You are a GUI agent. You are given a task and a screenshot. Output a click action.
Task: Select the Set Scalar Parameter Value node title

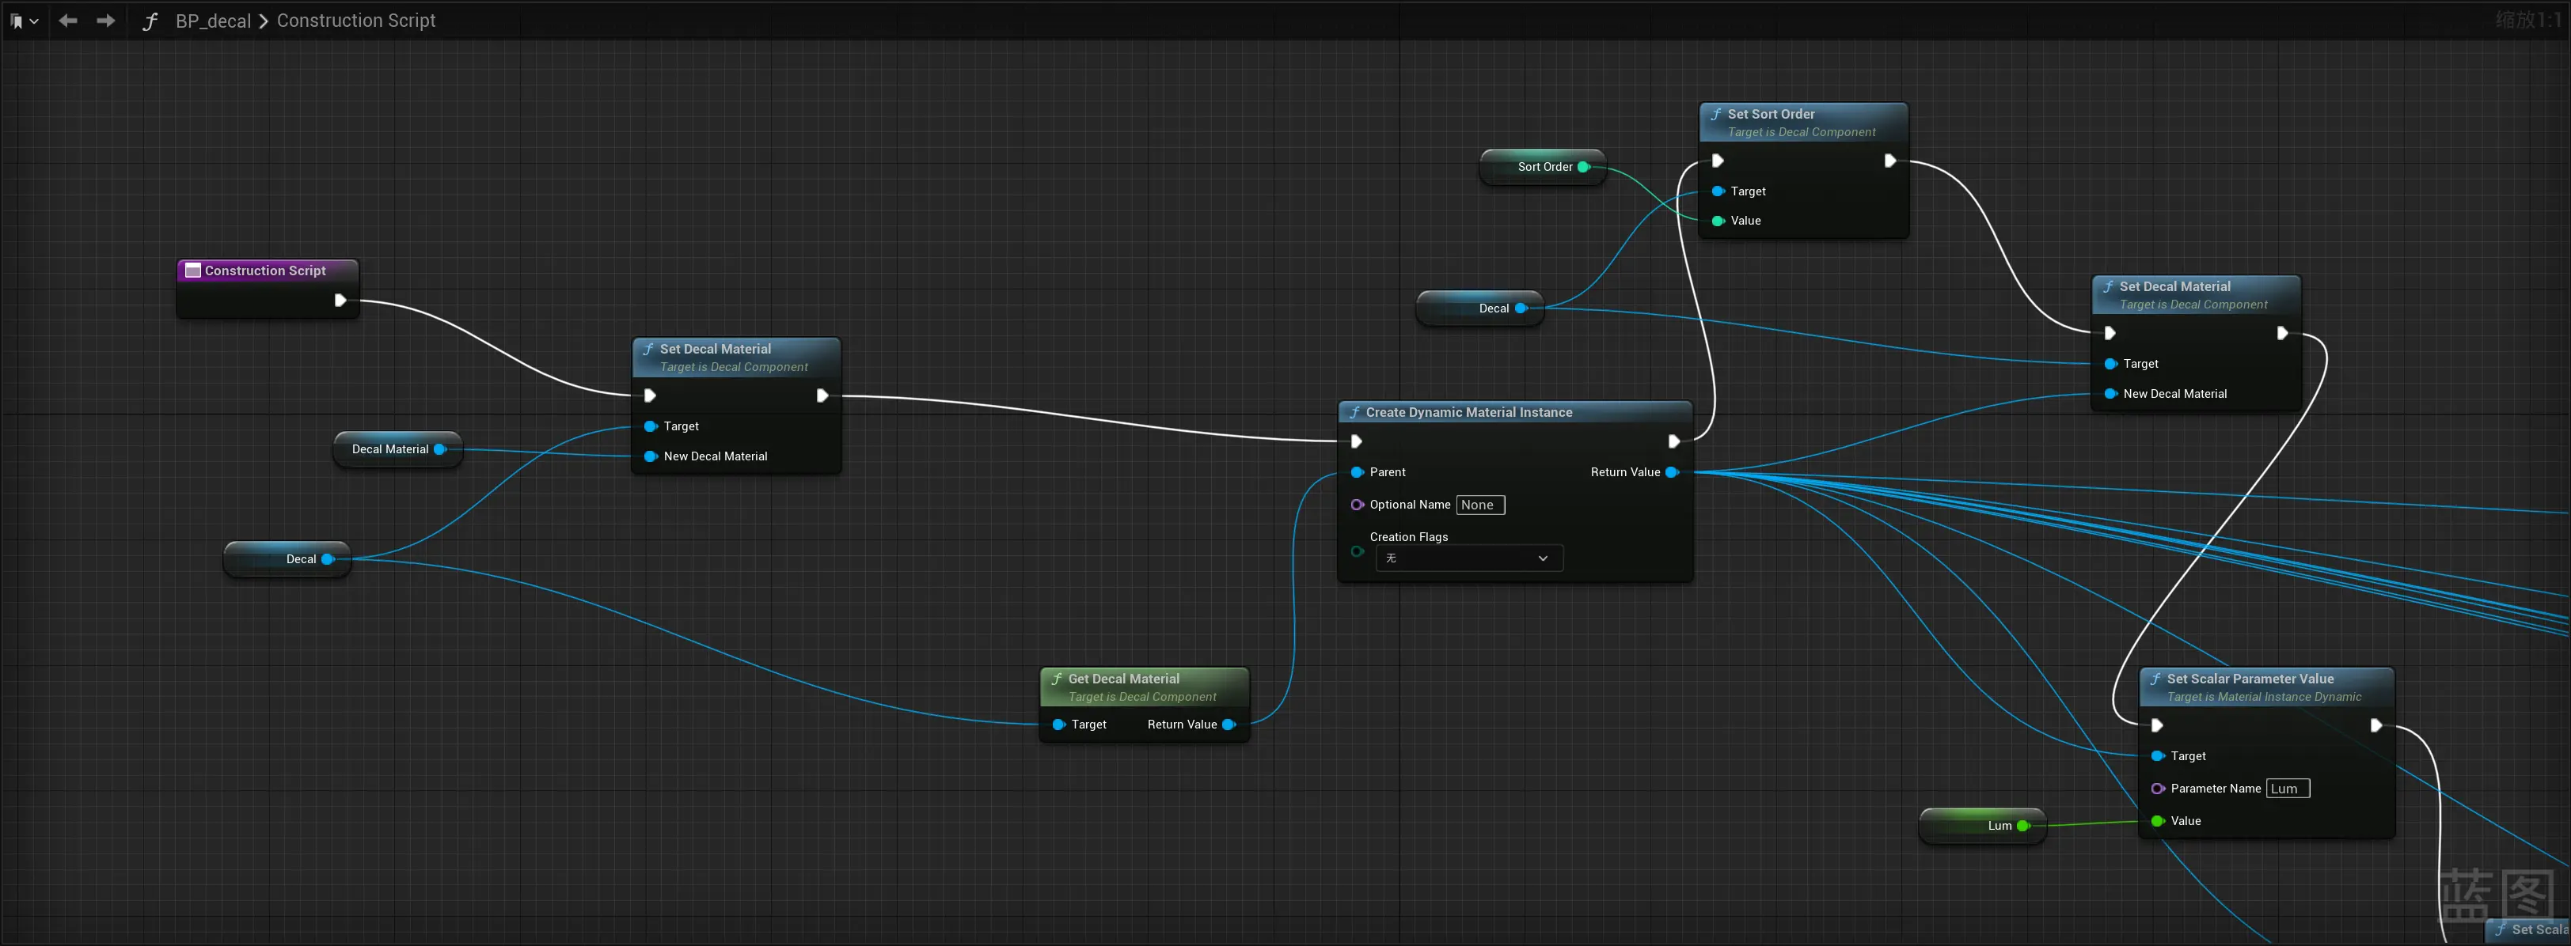[2250, 679]
